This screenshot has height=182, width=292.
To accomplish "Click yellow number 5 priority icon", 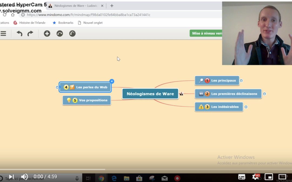I will pos(75,100).
